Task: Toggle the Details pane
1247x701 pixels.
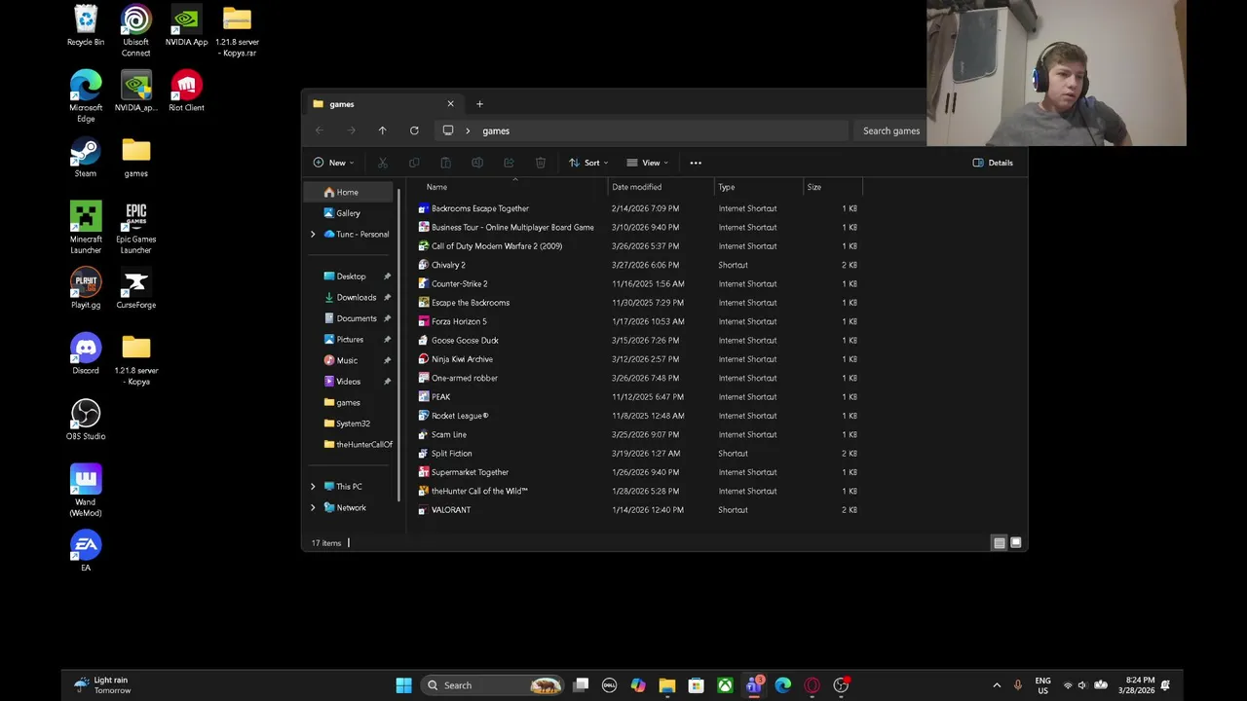Action: click(x=993, y=163)
